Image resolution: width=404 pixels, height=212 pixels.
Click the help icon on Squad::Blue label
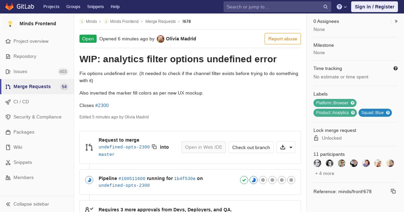(x=388, y=113)
